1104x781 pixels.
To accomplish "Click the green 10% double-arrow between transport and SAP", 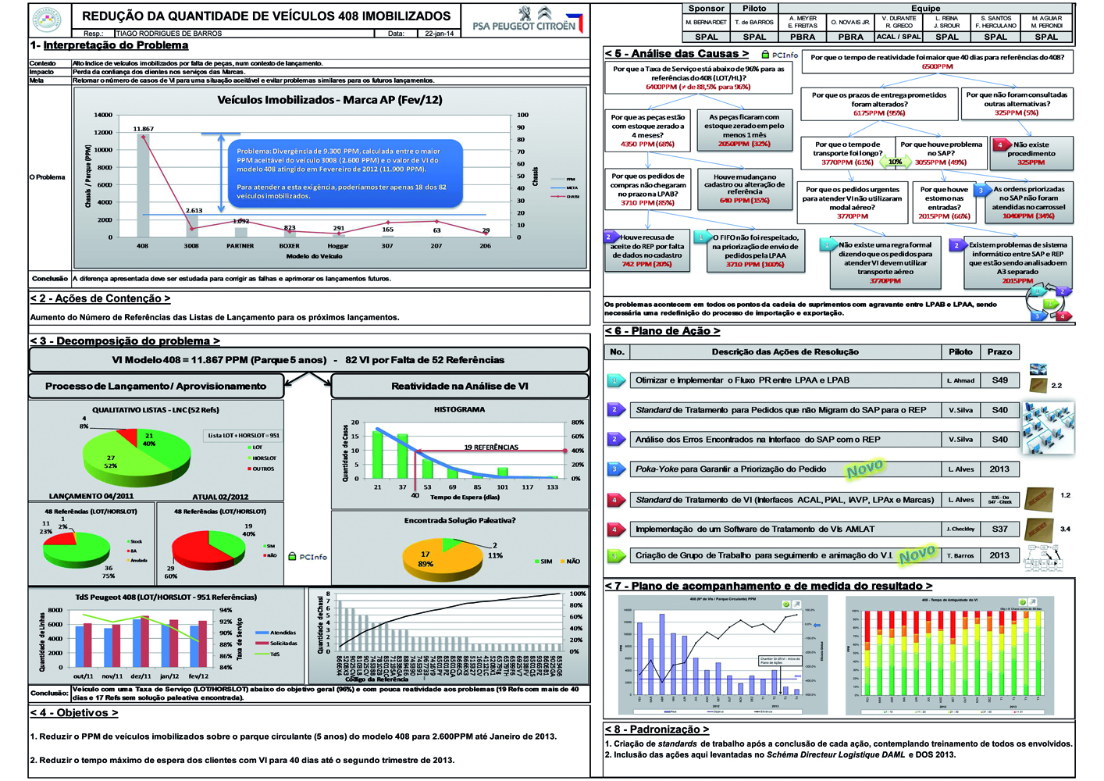I will point(895,162).
